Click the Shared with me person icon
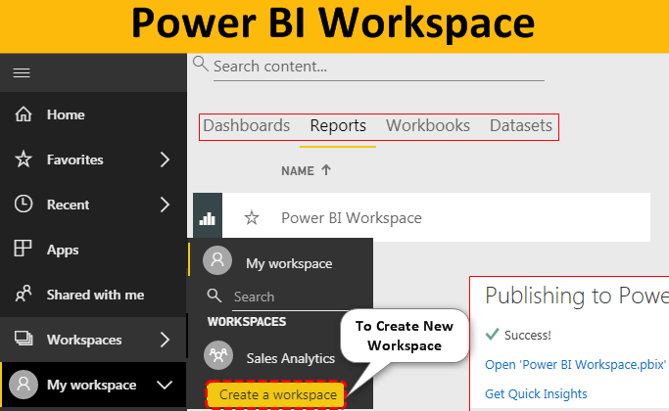Image resolution: width=669 pixels, height=411 pixels. tap(24, 295)
